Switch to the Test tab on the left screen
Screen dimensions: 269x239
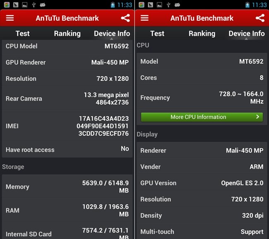point(23,34)
